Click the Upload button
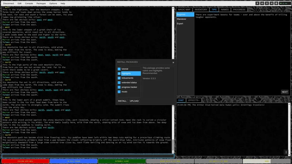292x164 pixels. [x=134, y=101]
